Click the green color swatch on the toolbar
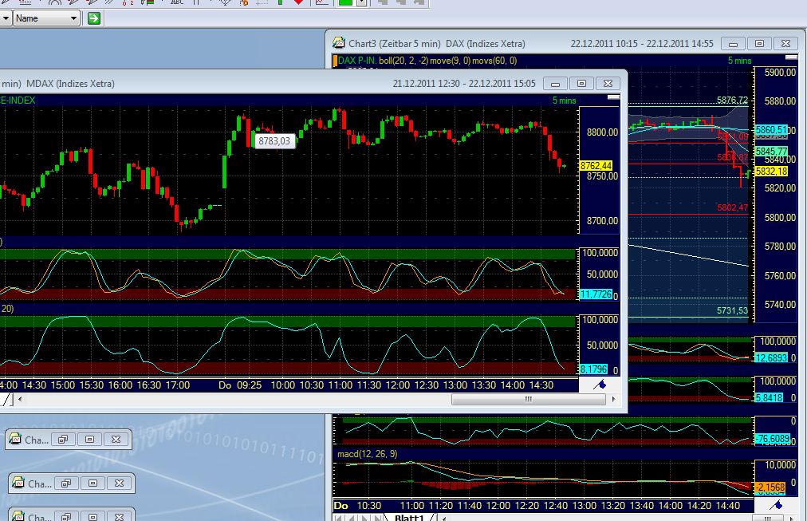Viewport: 807px width, 521px height. (x=346, y=4)
